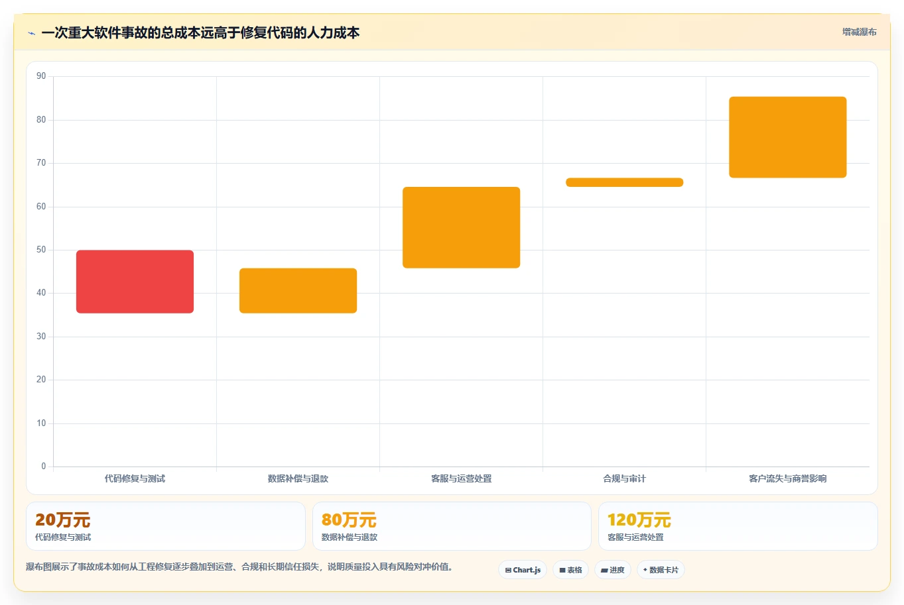Click the 代码修复与测试 x-axis label
The image size is (904, 605).
click(135, 478)
